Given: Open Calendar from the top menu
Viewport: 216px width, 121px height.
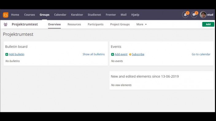Looking at the screenshot, I should tap(60, 15).
